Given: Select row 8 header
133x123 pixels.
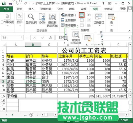Looking at the screenshot, I should click(x=3, y=82).
